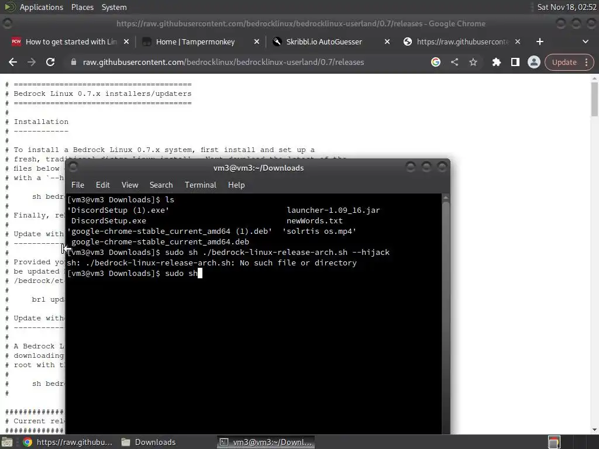This screenshot has height=449, width=599.
Task: Click 'No such file or directory' text
Action: (x=298, y=263)
